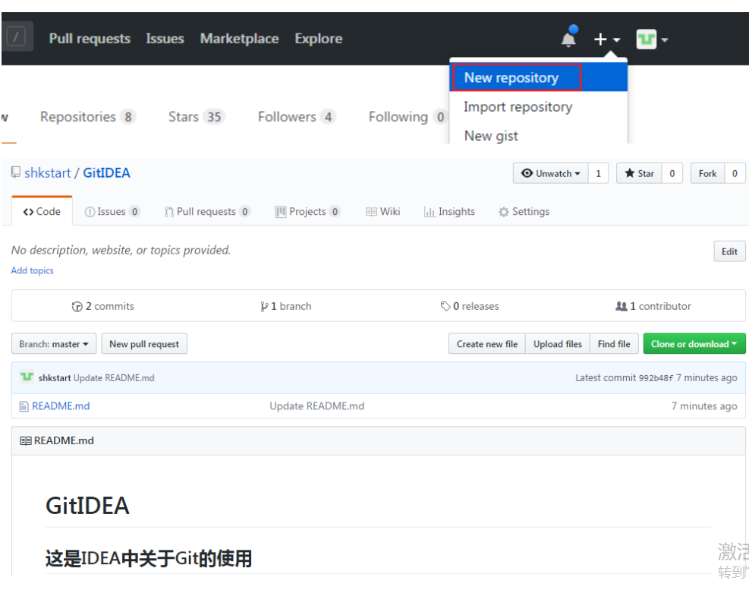The width and height of the screenshot is (749, 590).
Task: View 0 releases
Action: pyautogui.click(x=470, y=306)
